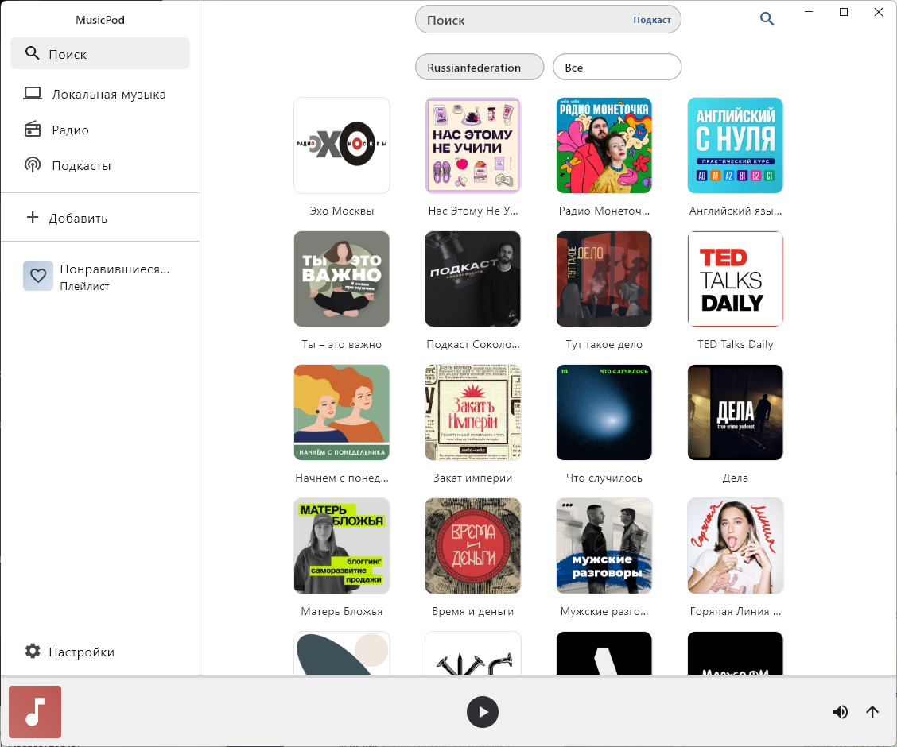The height and width of the screenshot is (747, 897).
Task: Click the plus icon next to Добавить
Action: pyautogui.click(x=33, y=217)
